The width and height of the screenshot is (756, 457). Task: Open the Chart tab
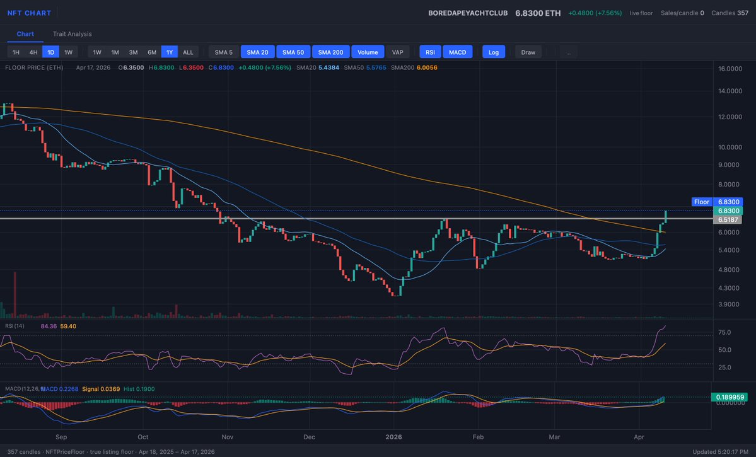click(25, 34)
